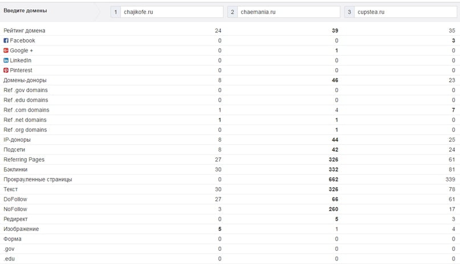Click the Pinterest icon
This screenshot has width=460, height=265.
tap(6, 71)
